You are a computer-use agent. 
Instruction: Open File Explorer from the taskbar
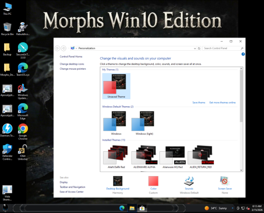tap(132, 208)
